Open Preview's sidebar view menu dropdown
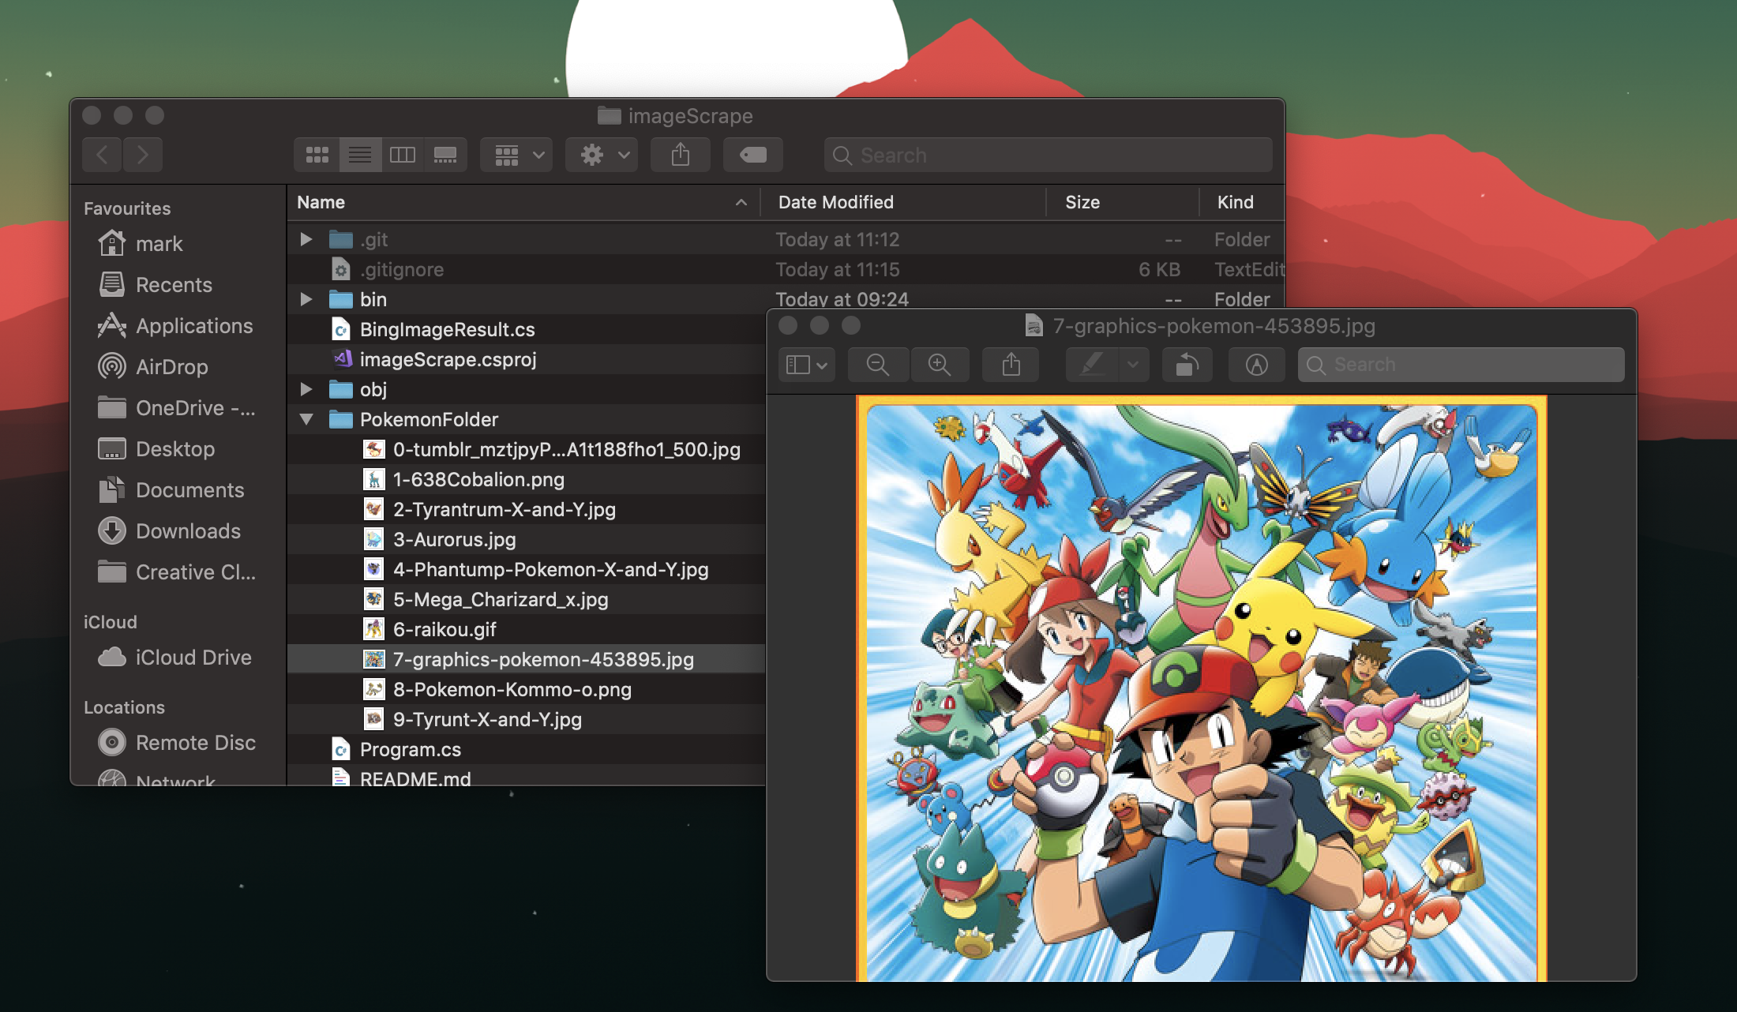 click(806, 365)
